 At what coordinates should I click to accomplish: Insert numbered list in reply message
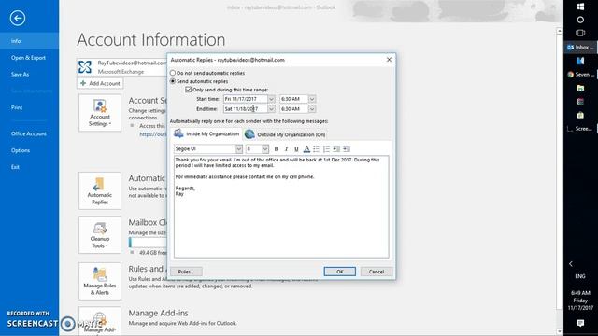click(x=326, y=149)
